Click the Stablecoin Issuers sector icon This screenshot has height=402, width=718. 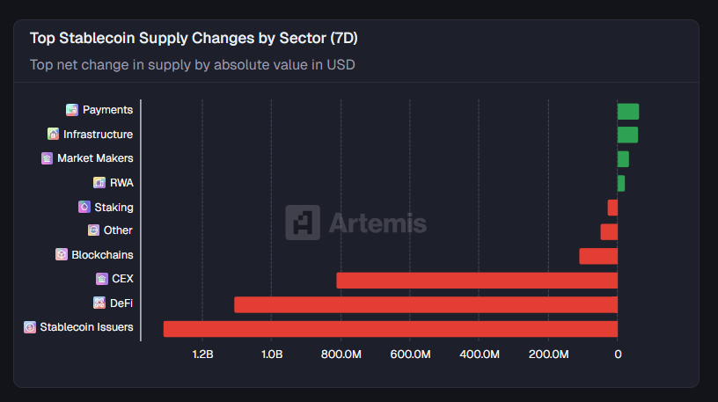coord(30,327)
